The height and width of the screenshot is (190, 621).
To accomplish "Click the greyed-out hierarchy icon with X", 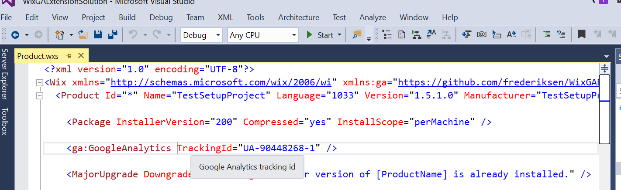I will (446, 35).
